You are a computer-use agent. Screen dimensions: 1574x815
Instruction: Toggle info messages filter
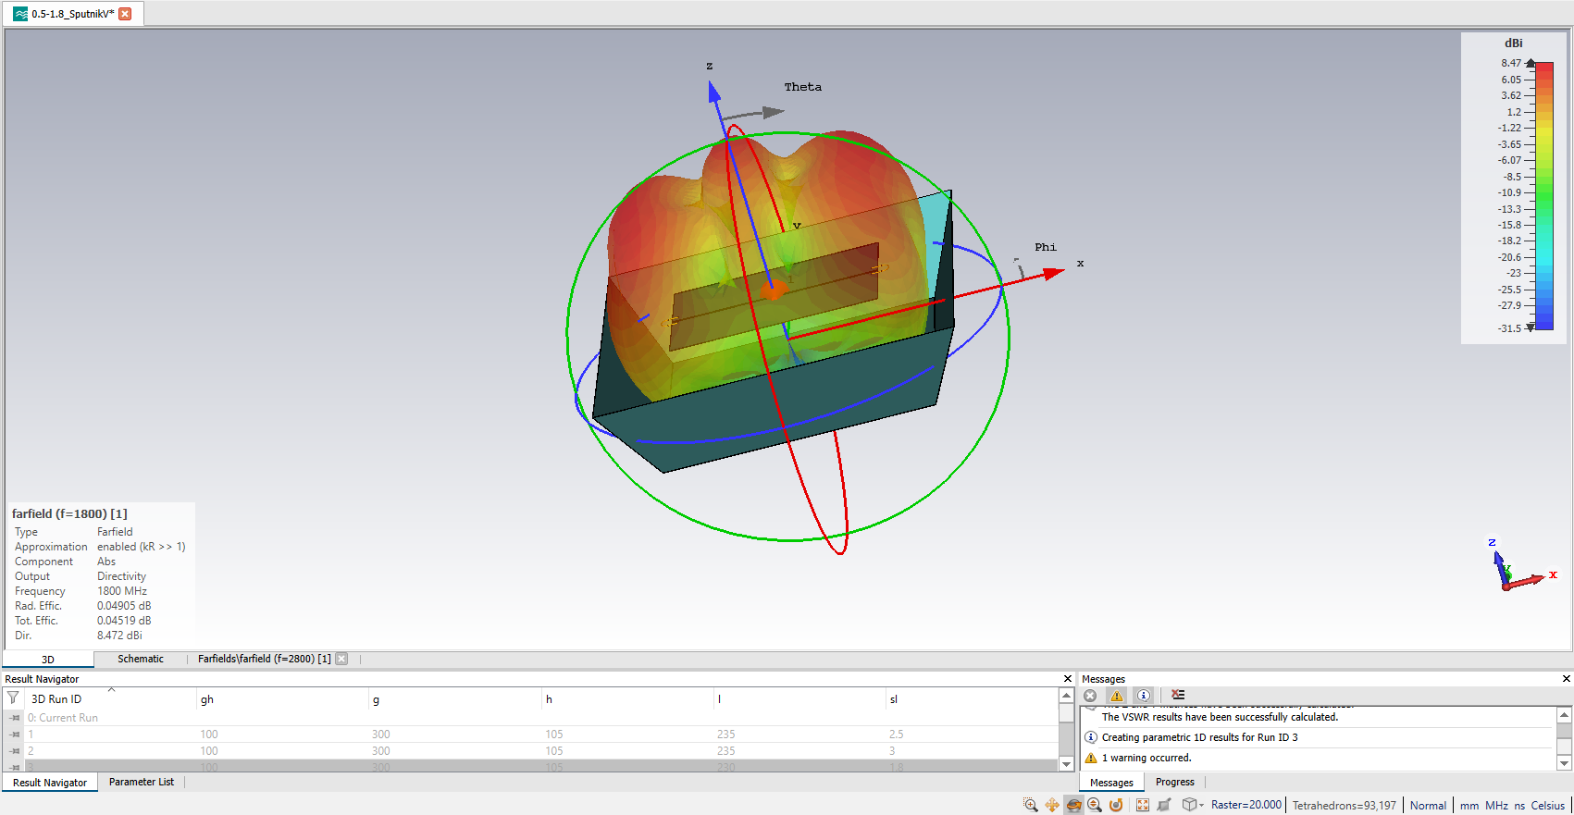pos(1144,696)
